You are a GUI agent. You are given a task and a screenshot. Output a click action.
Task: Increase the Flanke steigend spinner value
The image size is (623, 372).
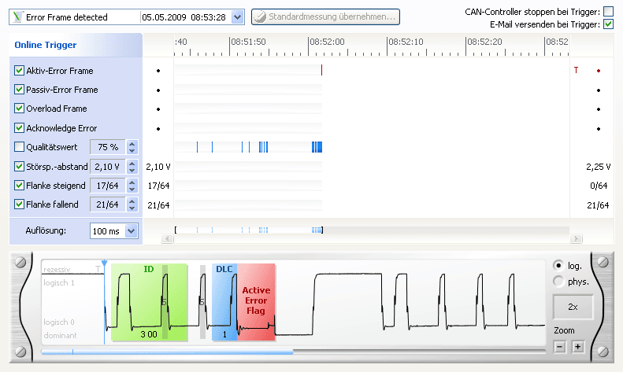(132, 182)
